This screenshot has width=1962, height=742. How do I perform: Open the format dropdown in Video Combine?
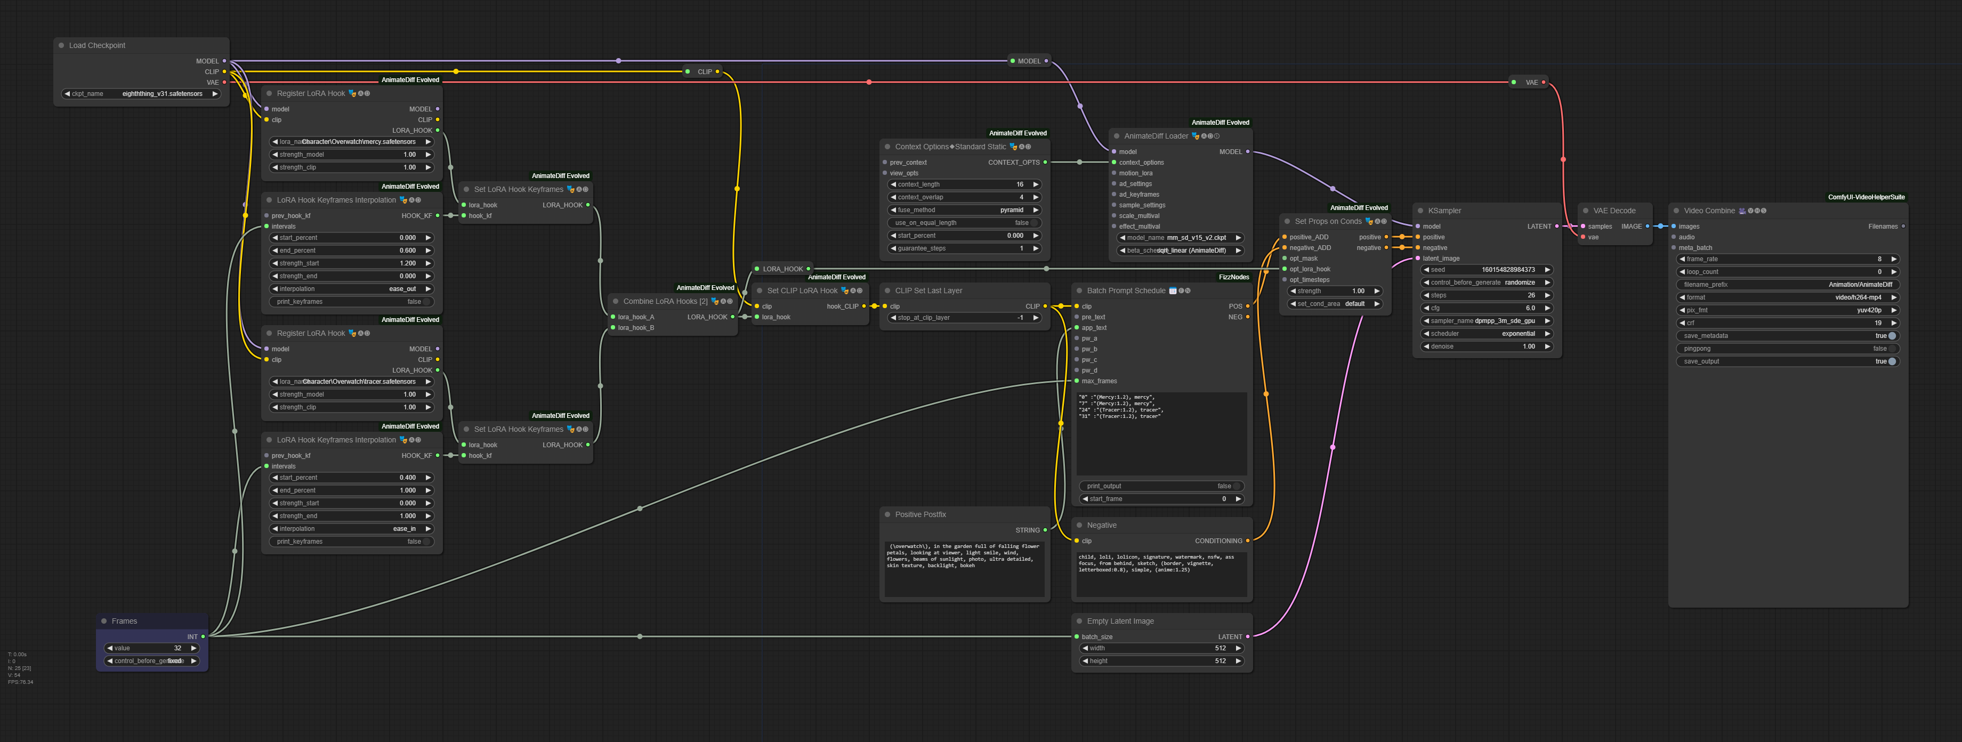[1788, 298]
